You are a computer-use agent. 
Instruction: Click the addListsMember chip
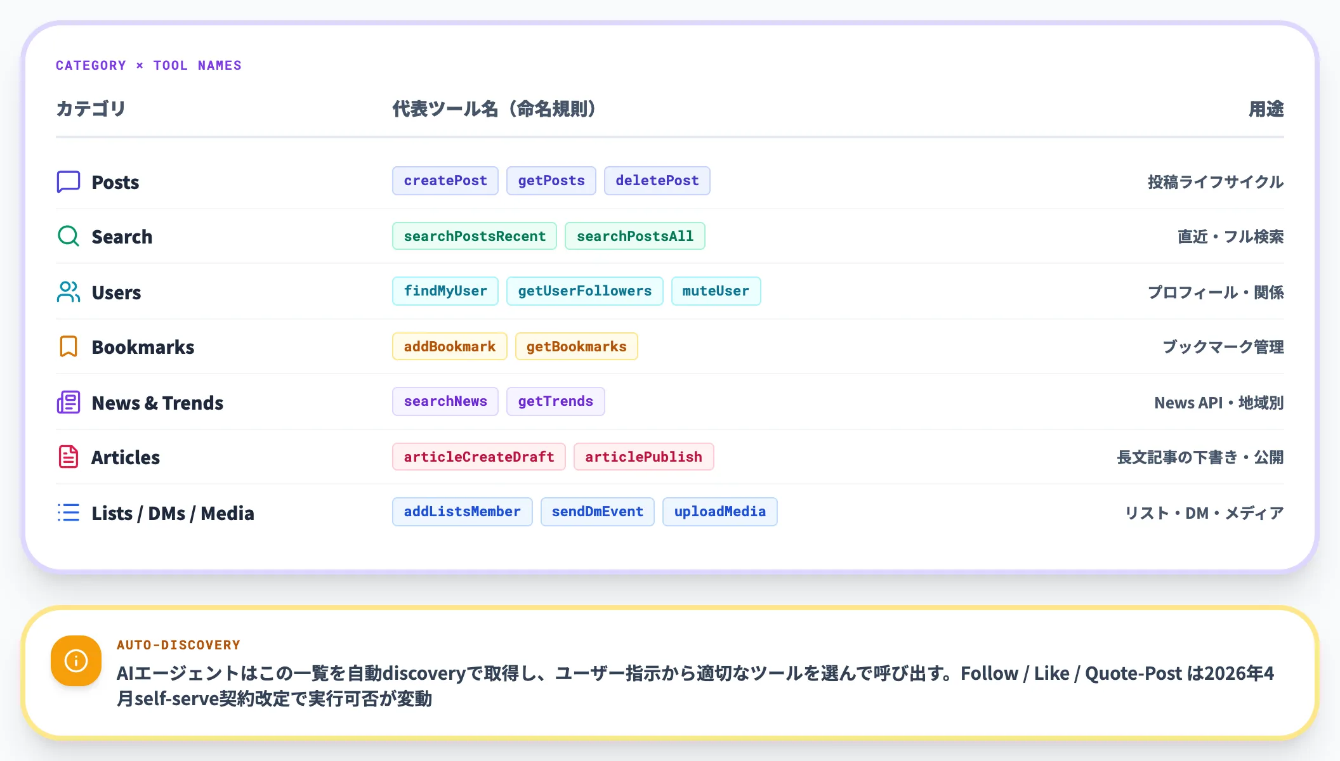click(x=463, y=512)
